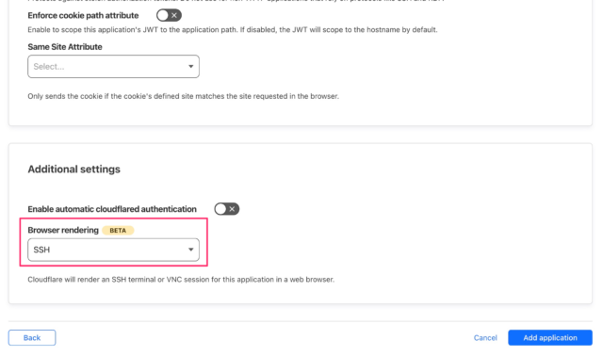Click the Cancel link

click(485, 337)
